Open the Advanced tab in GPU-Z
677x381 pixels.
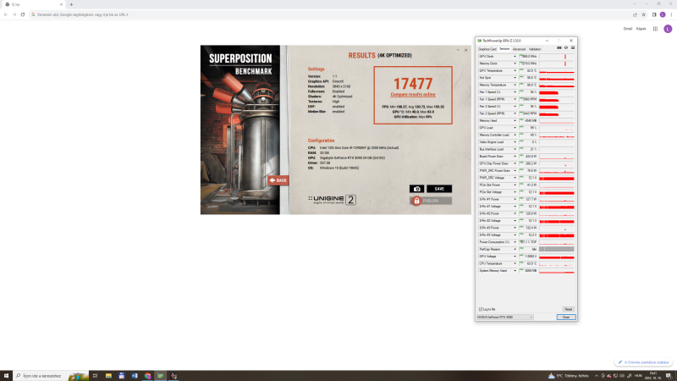pyautogui.click(x=519, y=49)
